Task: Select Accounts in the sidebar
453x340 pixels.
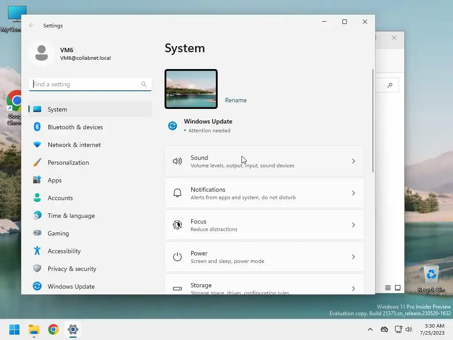Action: [x=90, y=198]
